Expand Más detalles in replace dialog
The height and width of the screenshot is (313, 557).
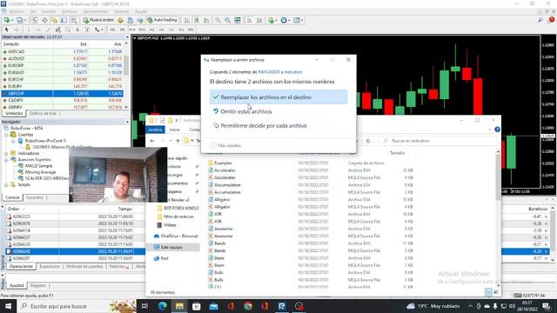[225, 145]
